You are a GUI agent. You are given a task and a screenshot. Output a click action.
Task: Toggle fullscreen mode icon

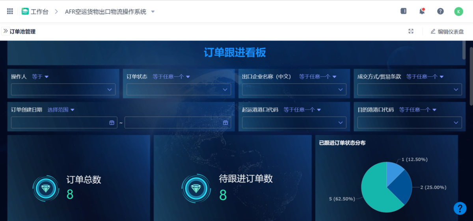coord(411,31)
